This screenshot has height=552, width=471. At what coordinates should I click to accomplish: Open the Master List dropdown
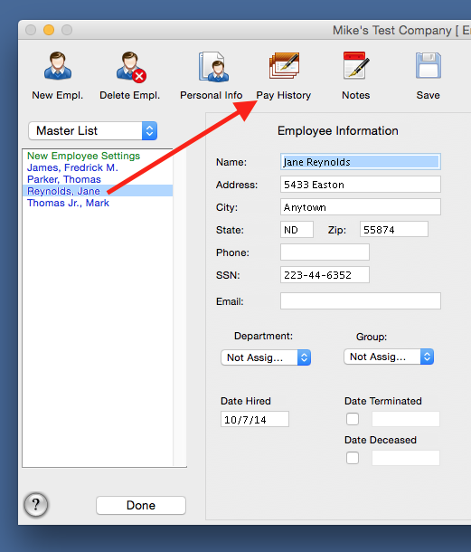coord(92,130)
